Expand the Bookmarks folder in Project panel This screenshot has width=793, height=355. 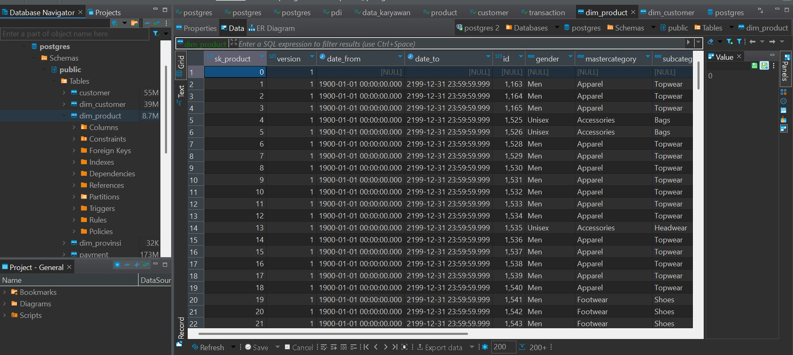pyautogui.click(x=4, y=292)
